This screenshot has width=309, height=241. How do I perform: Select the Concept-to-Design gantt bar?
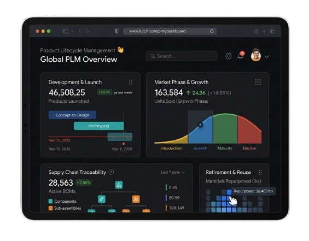(x=72, y=115)
